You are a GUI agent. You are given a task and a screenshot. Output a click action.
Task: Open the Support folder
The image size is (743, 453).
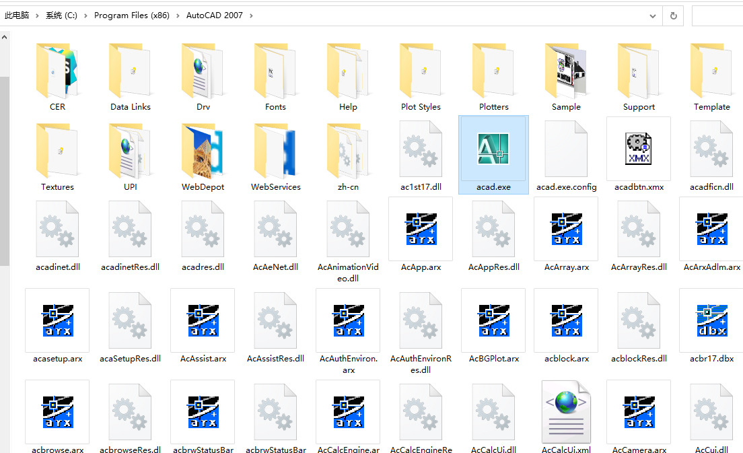(639, 71)
